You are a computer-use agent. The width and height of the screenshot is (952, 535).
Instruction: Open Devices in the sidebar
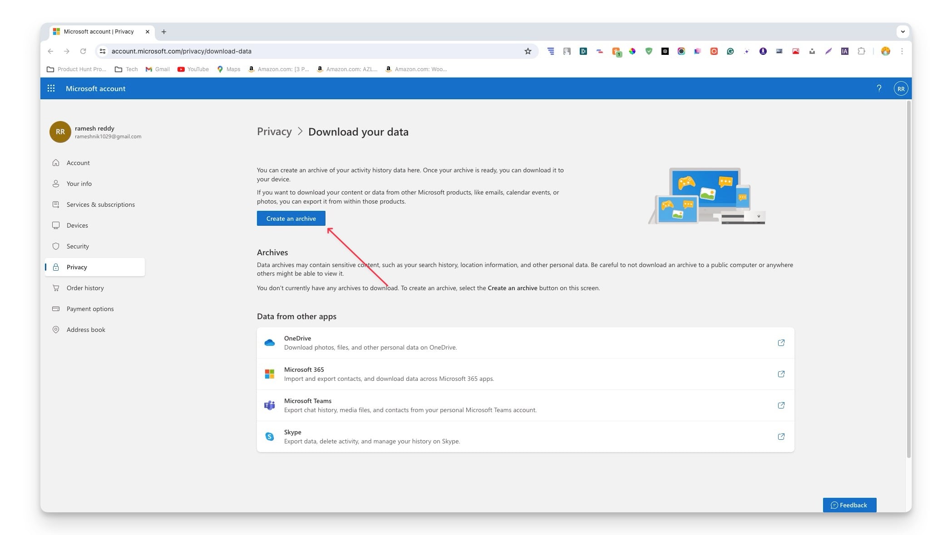(x=95, y=225)
